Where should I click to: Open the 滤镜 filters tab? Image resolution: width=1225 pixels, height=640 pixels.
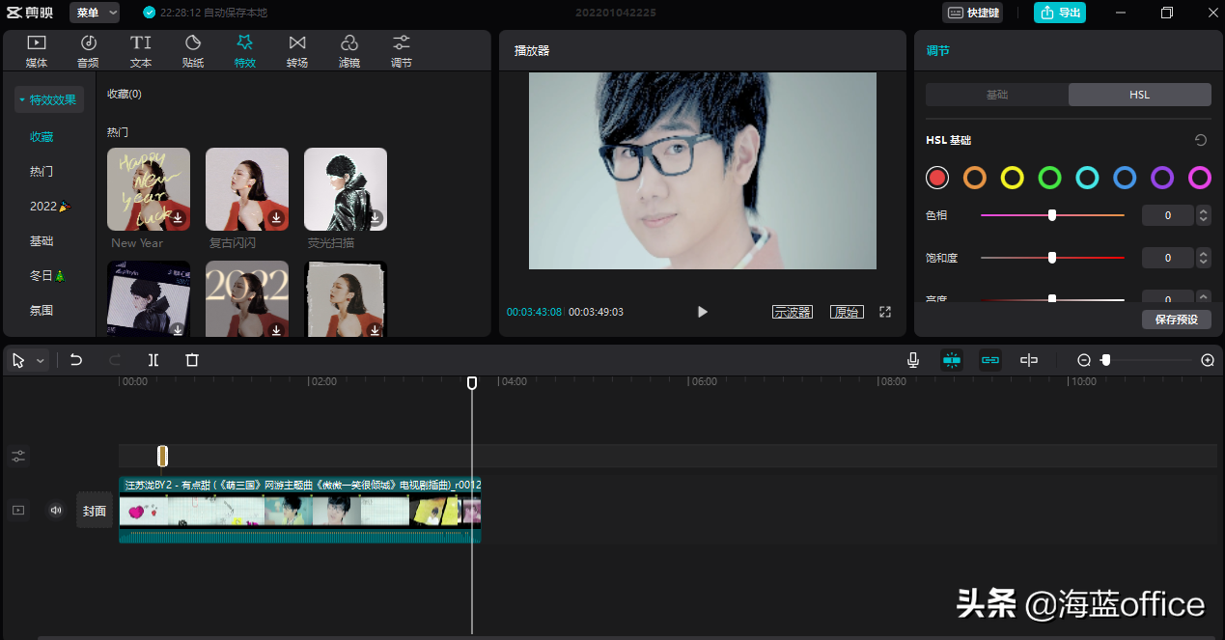(x=349, y=50)
